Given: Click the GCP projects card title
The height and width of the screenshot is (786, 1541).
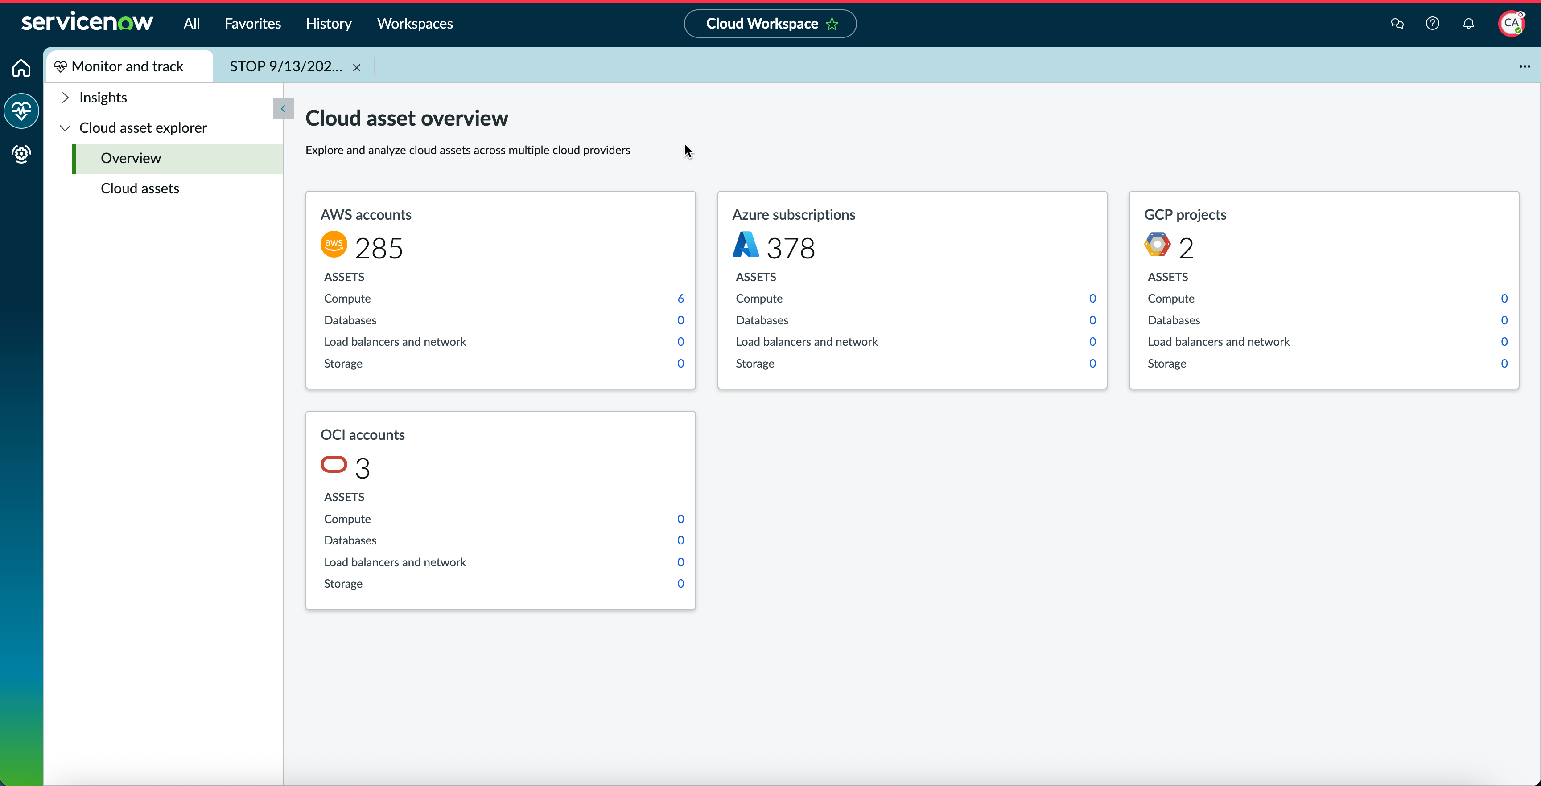Looking at the screenshot, I should coord(1185,215).
